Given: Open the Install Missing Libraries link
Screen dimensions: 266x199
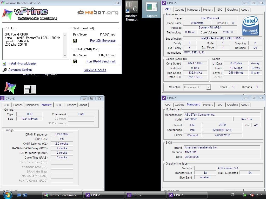Looking at the screenshot, I should point(22,63).
